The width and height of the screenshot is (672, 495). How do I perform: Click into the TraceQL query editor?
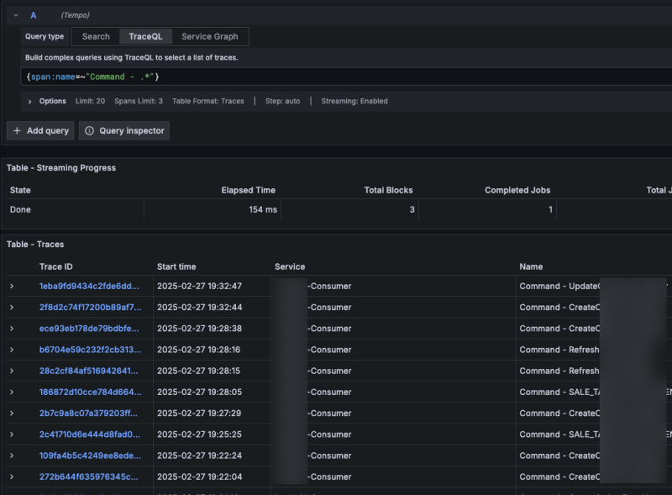[x=336, y=76]
